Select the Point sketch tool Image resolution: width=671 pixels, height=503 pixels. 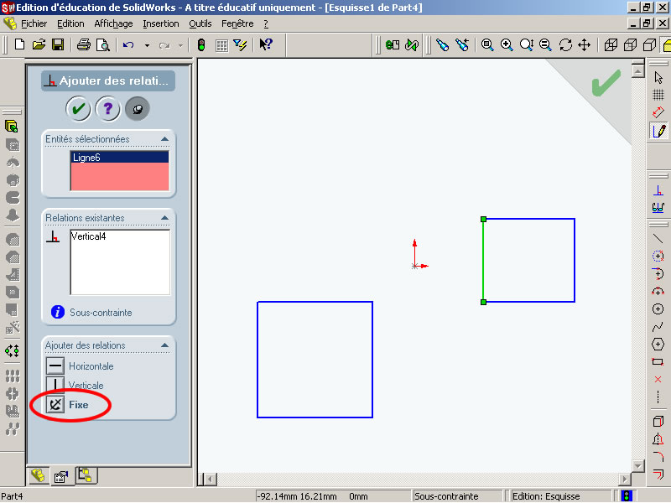click(658, 380)
